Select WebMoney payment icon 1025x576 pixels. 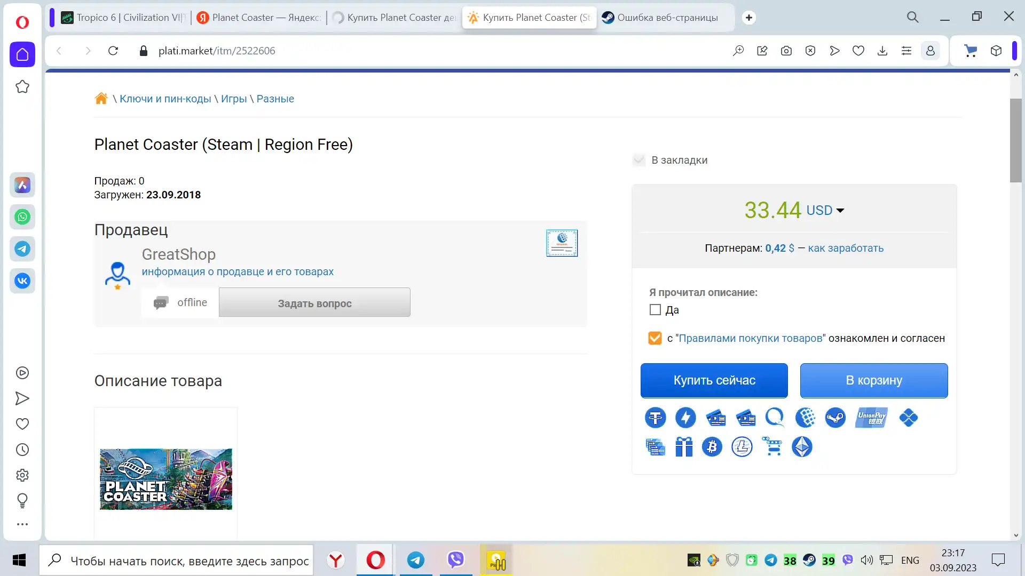(805, 418)
